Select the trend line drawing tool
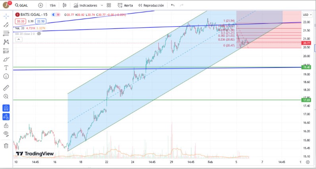Image resolution: width=316 pixels, height=169 pixels. click(x=6, y=25)
